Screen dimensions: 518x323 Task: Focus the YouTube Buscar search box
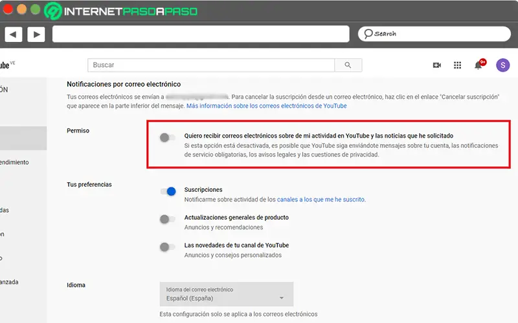(211, 65)
